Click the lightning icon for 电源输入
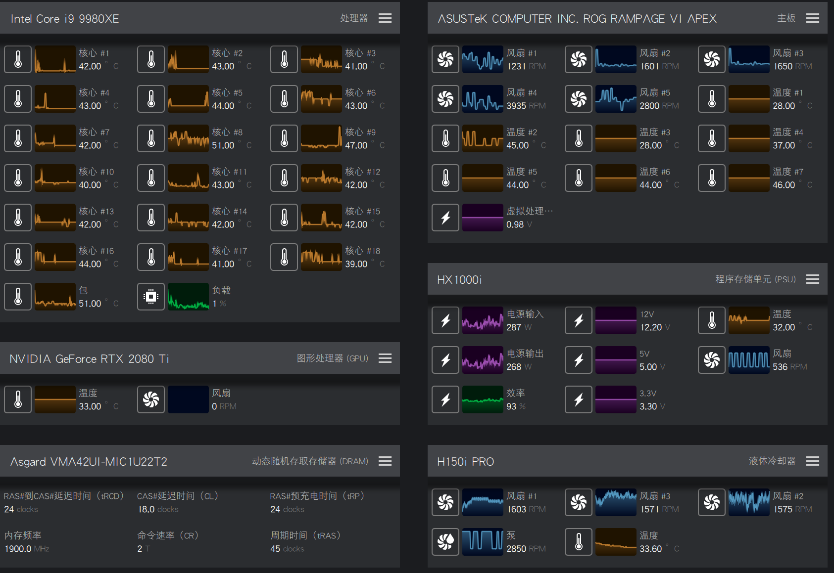 [445, 320]
